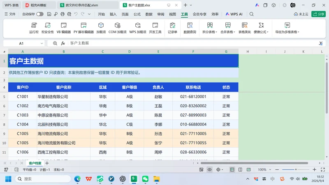This screenshot has width=329, height=185.
Task: Expand the quick access toolbar chevron
Action: 89,14
